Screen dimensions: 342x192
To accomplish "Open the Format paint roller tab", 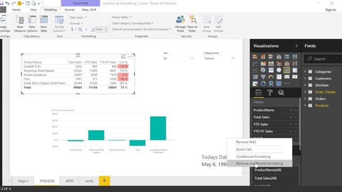I will [x=270, y=93].
